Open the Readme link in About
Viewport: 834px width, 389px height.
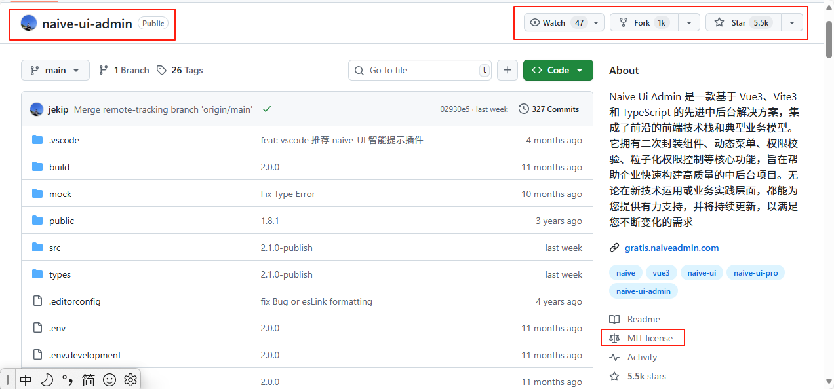(x=635, y=319)
